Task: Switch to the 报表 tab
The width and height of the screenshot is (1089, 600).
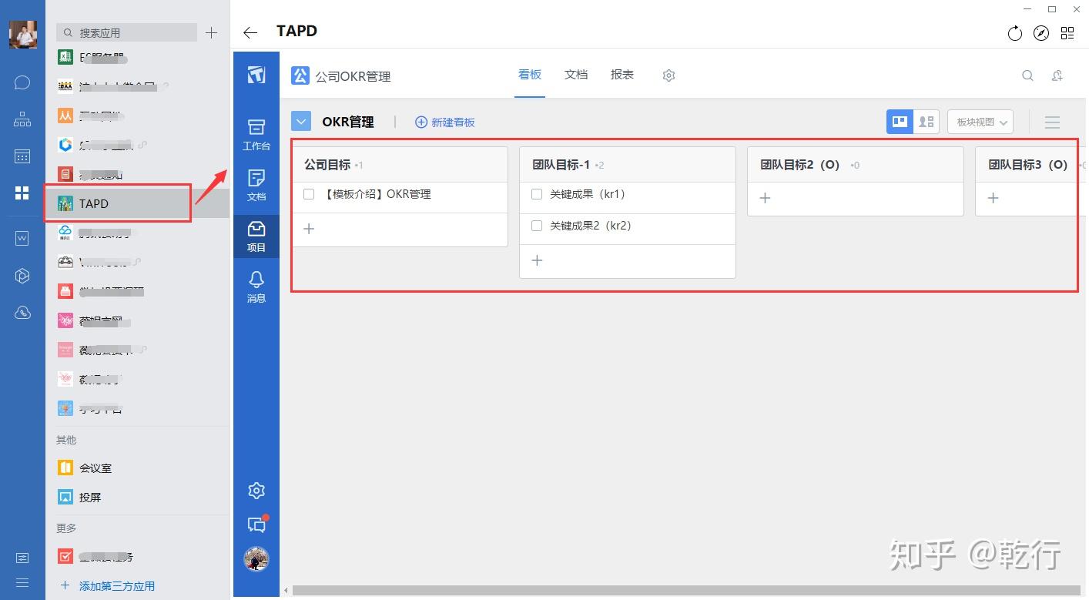Action: (622, 75)
